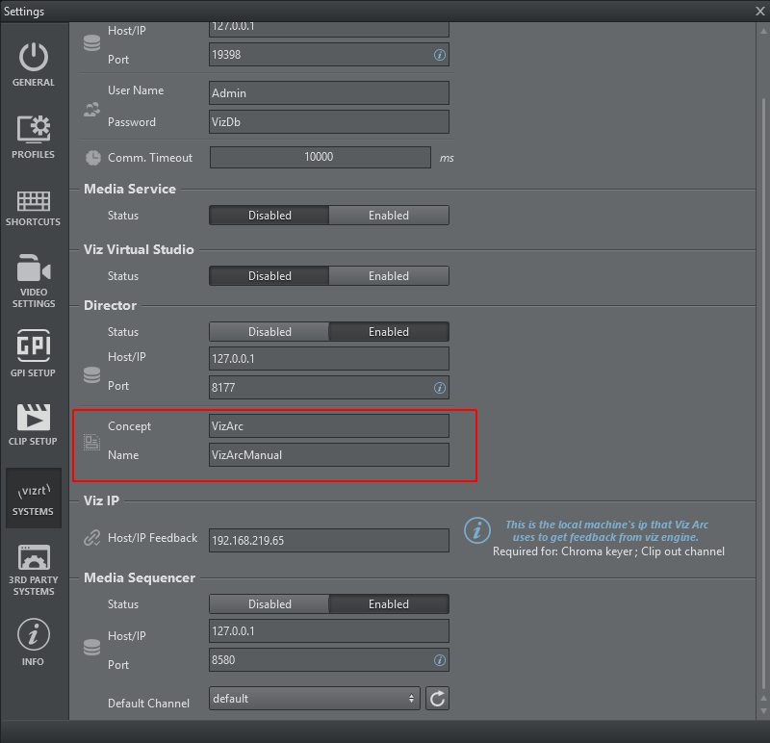Enable Viz Virtual Studio status

click(x=389, y=276)
